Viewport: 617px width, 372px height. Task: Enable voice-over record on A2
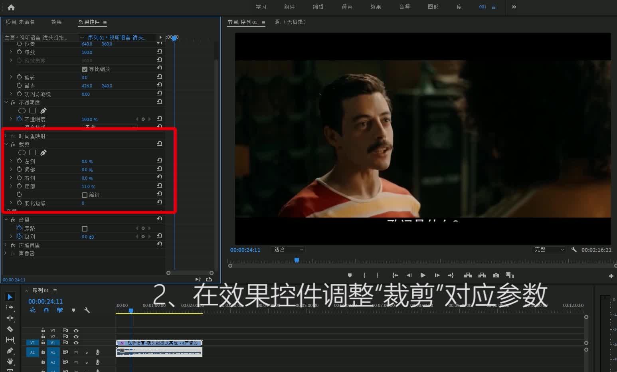(x=97, y=362)
